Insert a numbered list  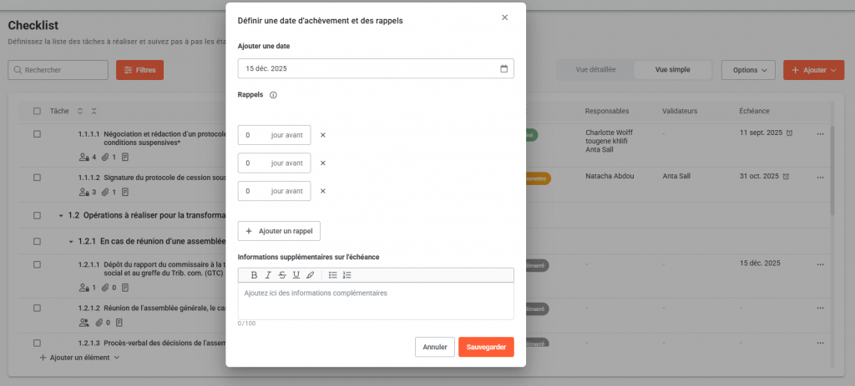pyautogui.click(x=347, y=275)
